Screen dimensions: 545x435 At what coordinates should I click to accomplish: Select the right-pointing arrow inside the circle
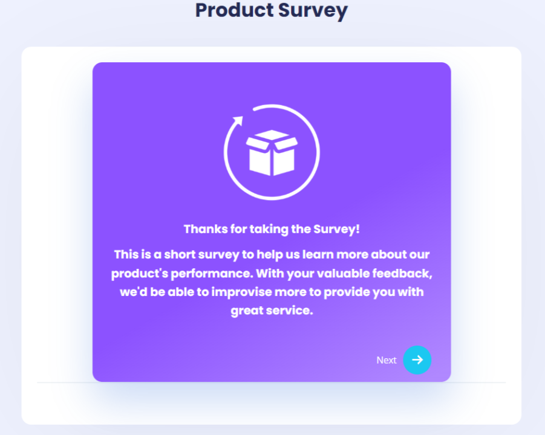pos(417,360)
